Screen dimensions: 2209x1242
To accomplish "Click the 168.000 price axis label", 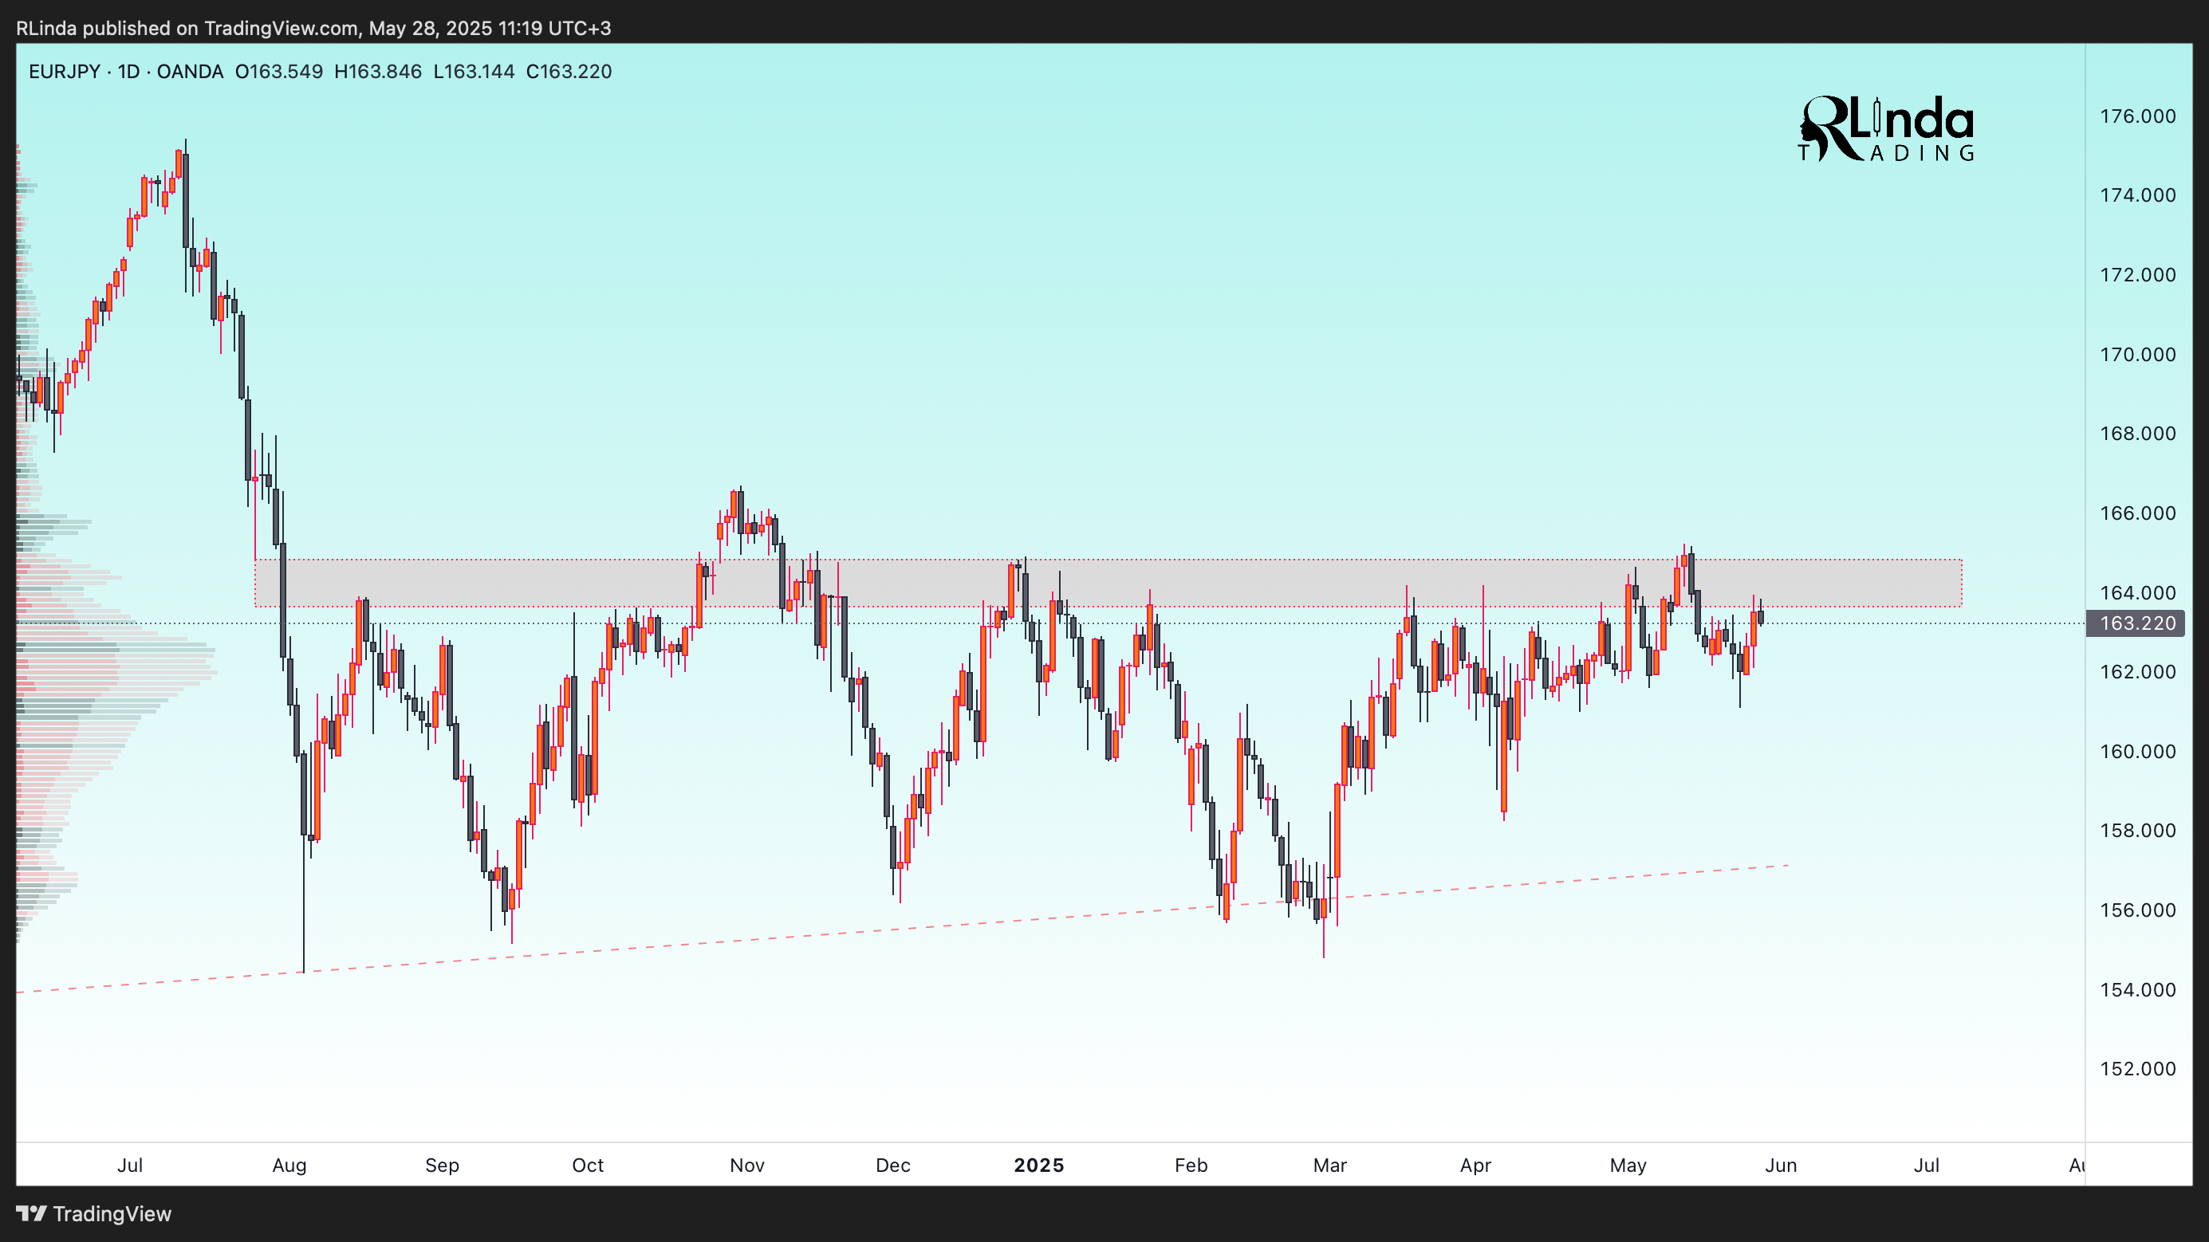I will tap(2137, 434).
